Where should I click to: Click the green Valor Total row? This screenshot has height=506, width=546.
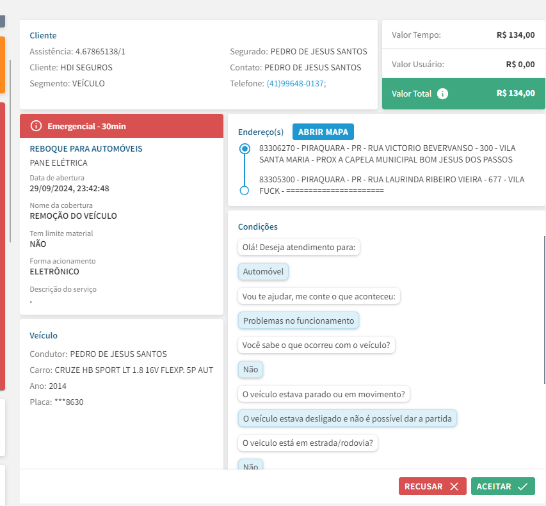tap(463, 93)
